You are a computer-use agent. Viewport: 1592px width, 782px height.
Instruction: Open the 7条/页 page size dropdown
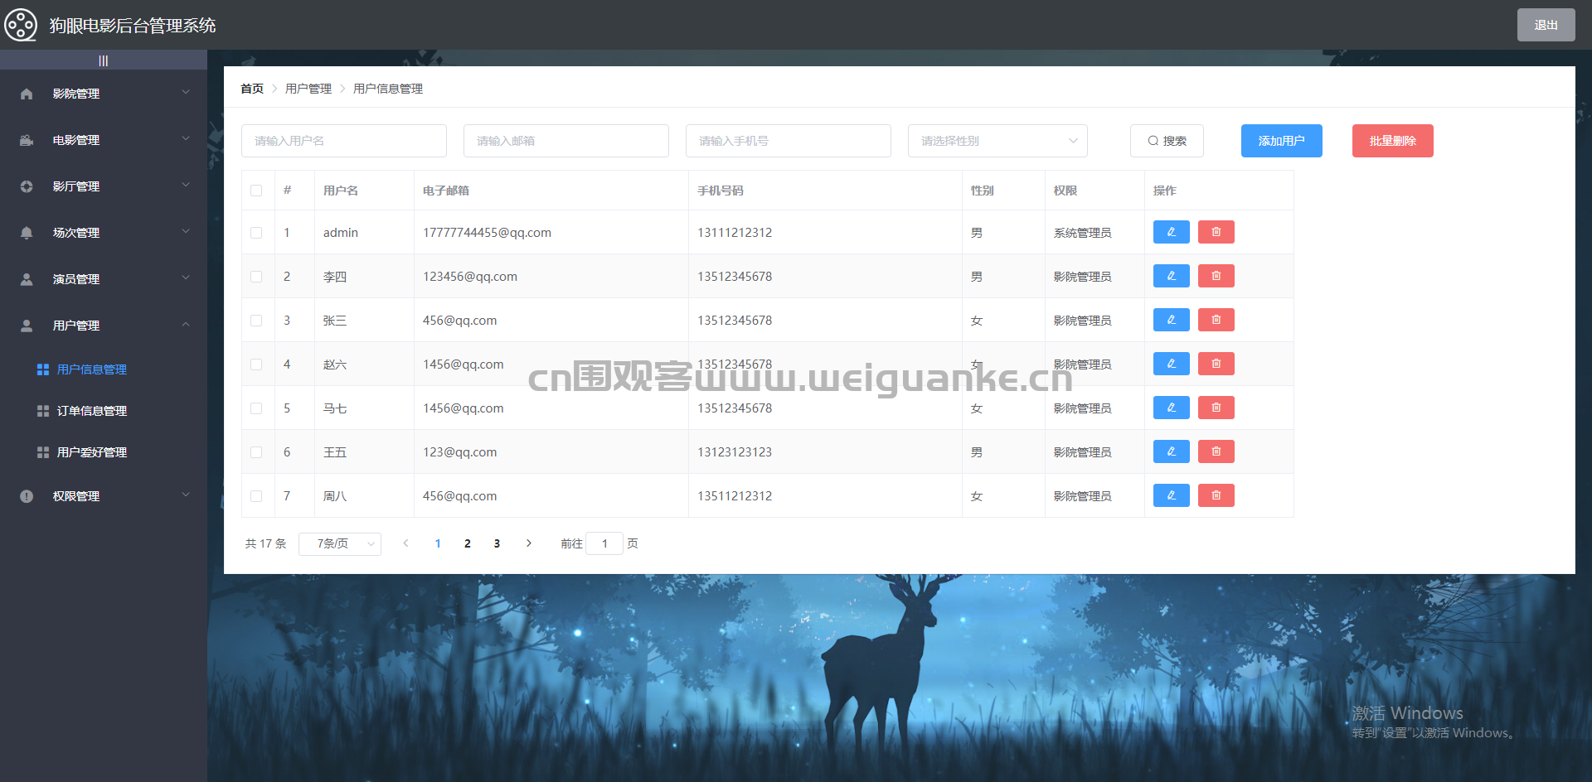(340, 543)
